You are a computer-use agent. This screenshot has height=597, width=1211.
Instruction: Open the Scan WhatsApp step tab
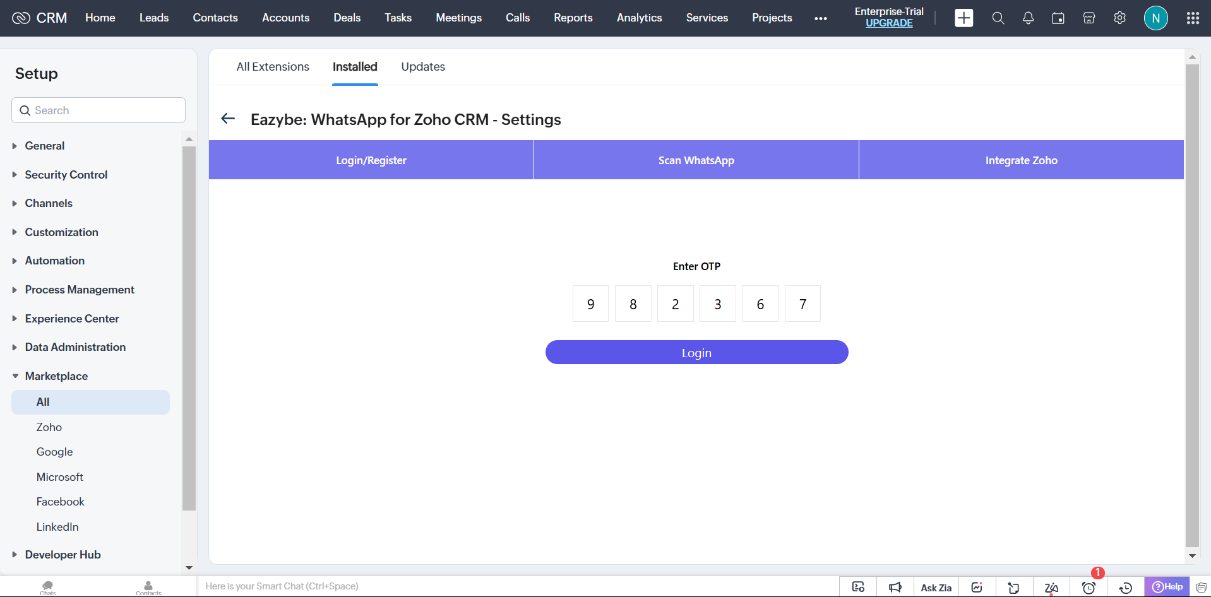[696, 160]
